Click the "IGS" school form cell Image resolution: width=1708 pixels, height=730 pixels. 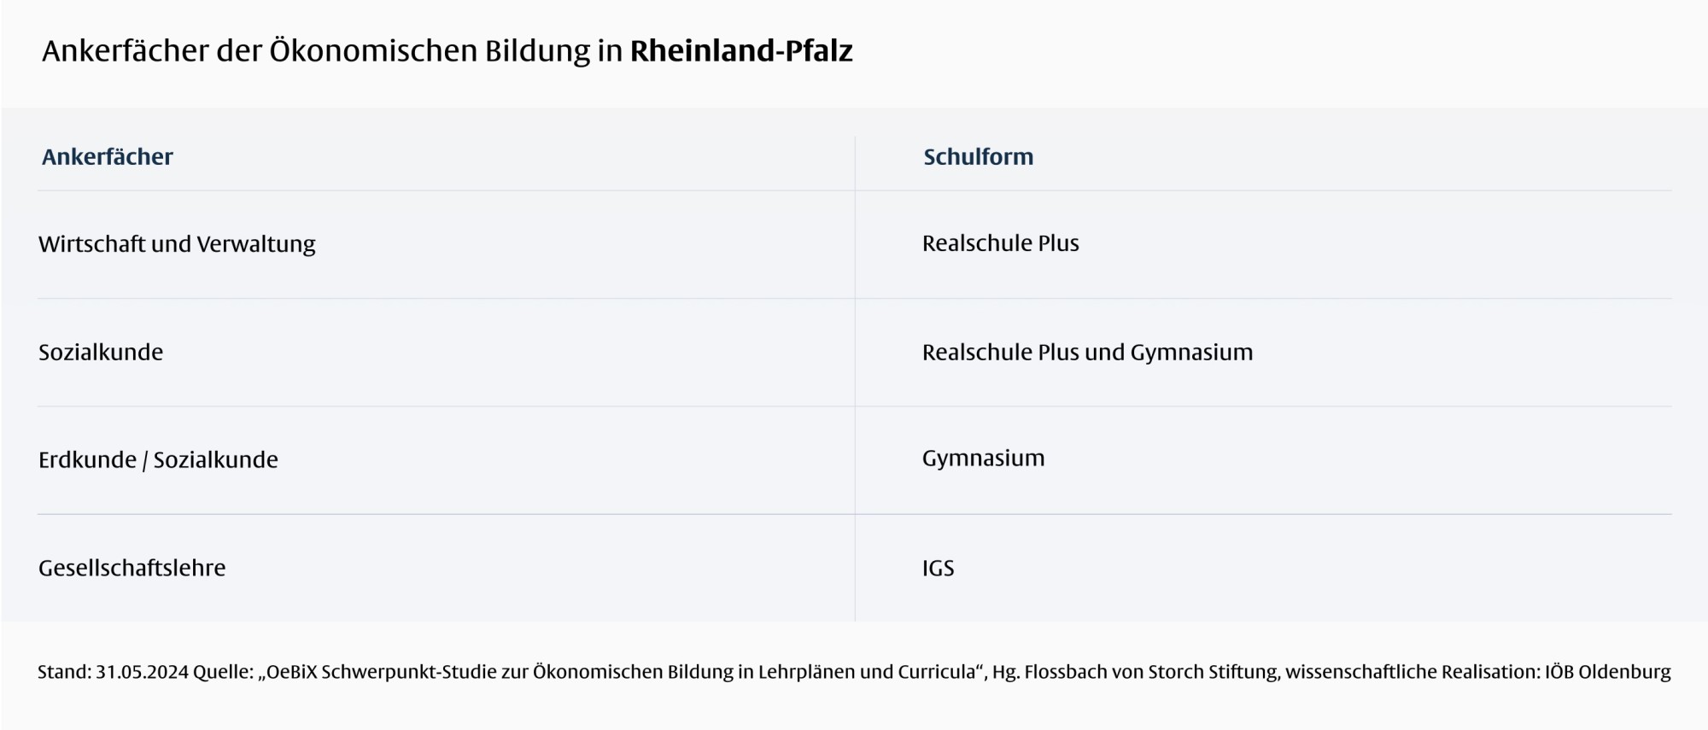click(x=938, y=568)
